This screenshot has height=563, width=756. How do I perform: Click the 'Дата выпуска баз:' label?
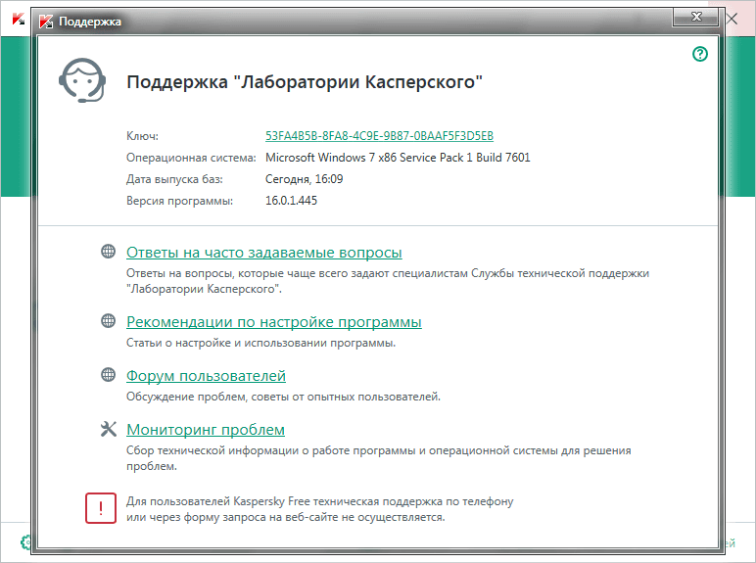(x=174, y=179)
